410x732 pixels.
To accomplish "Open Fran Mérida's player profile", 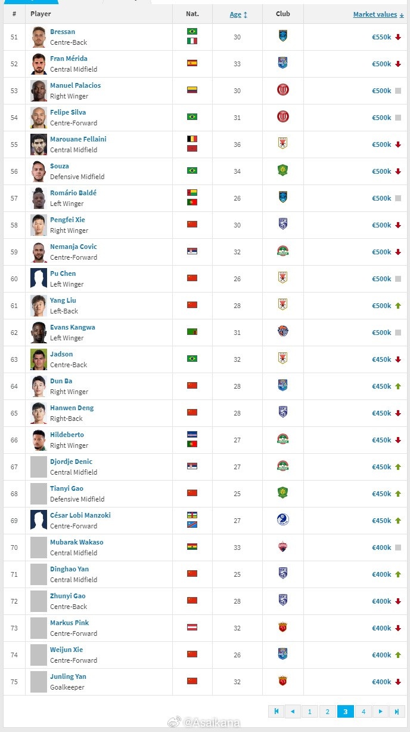I will tap(69, 59).
